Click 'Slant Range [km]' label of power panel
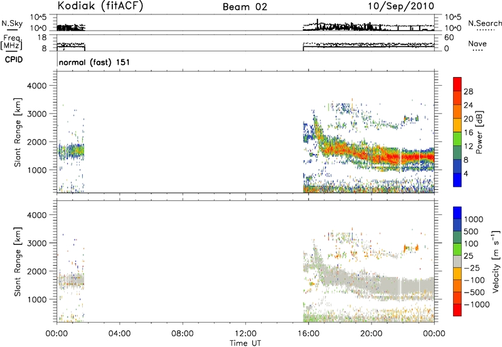502x347 pixels. [18, 133]
